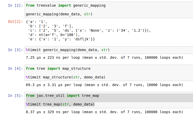Image resolution: width=193 pixels, height=117 pixels.
Task: Click output line 'b': ['2', '3', 'f'],
Action: point(51,26)
